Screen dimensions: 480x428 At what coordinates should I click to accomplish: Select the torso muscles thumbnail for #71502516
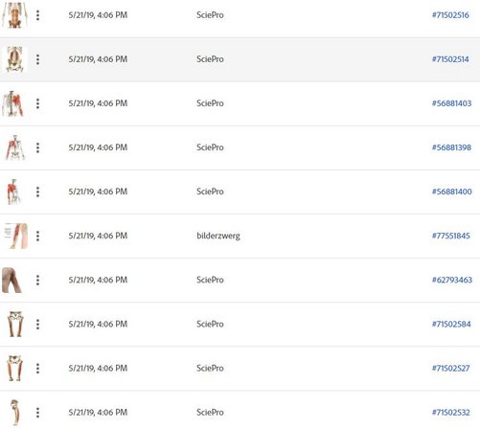[x=14, y=14]
